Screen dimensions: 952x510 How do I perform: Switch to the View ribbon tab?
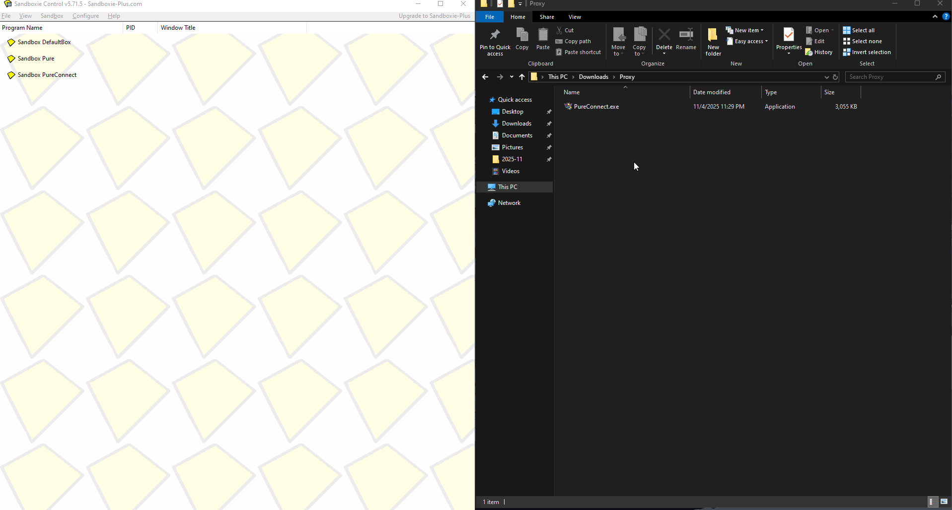click(575, 17)
